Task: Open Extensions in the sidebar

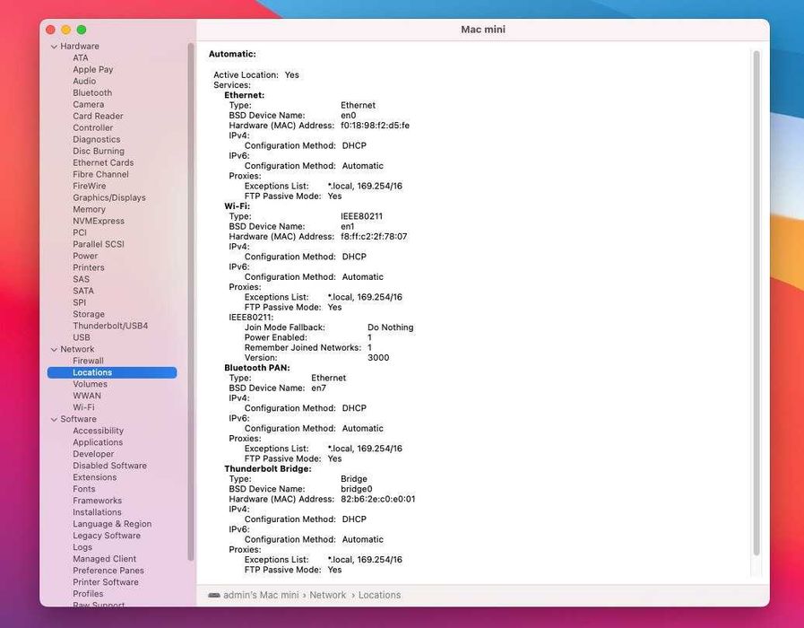Action: [x=95, y=477]
